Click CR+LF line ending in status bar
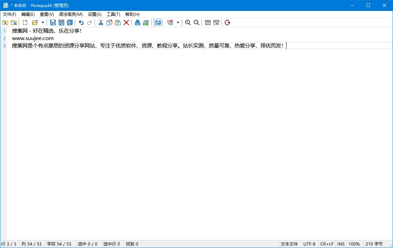The image size is (393, 248). [327, 244]
